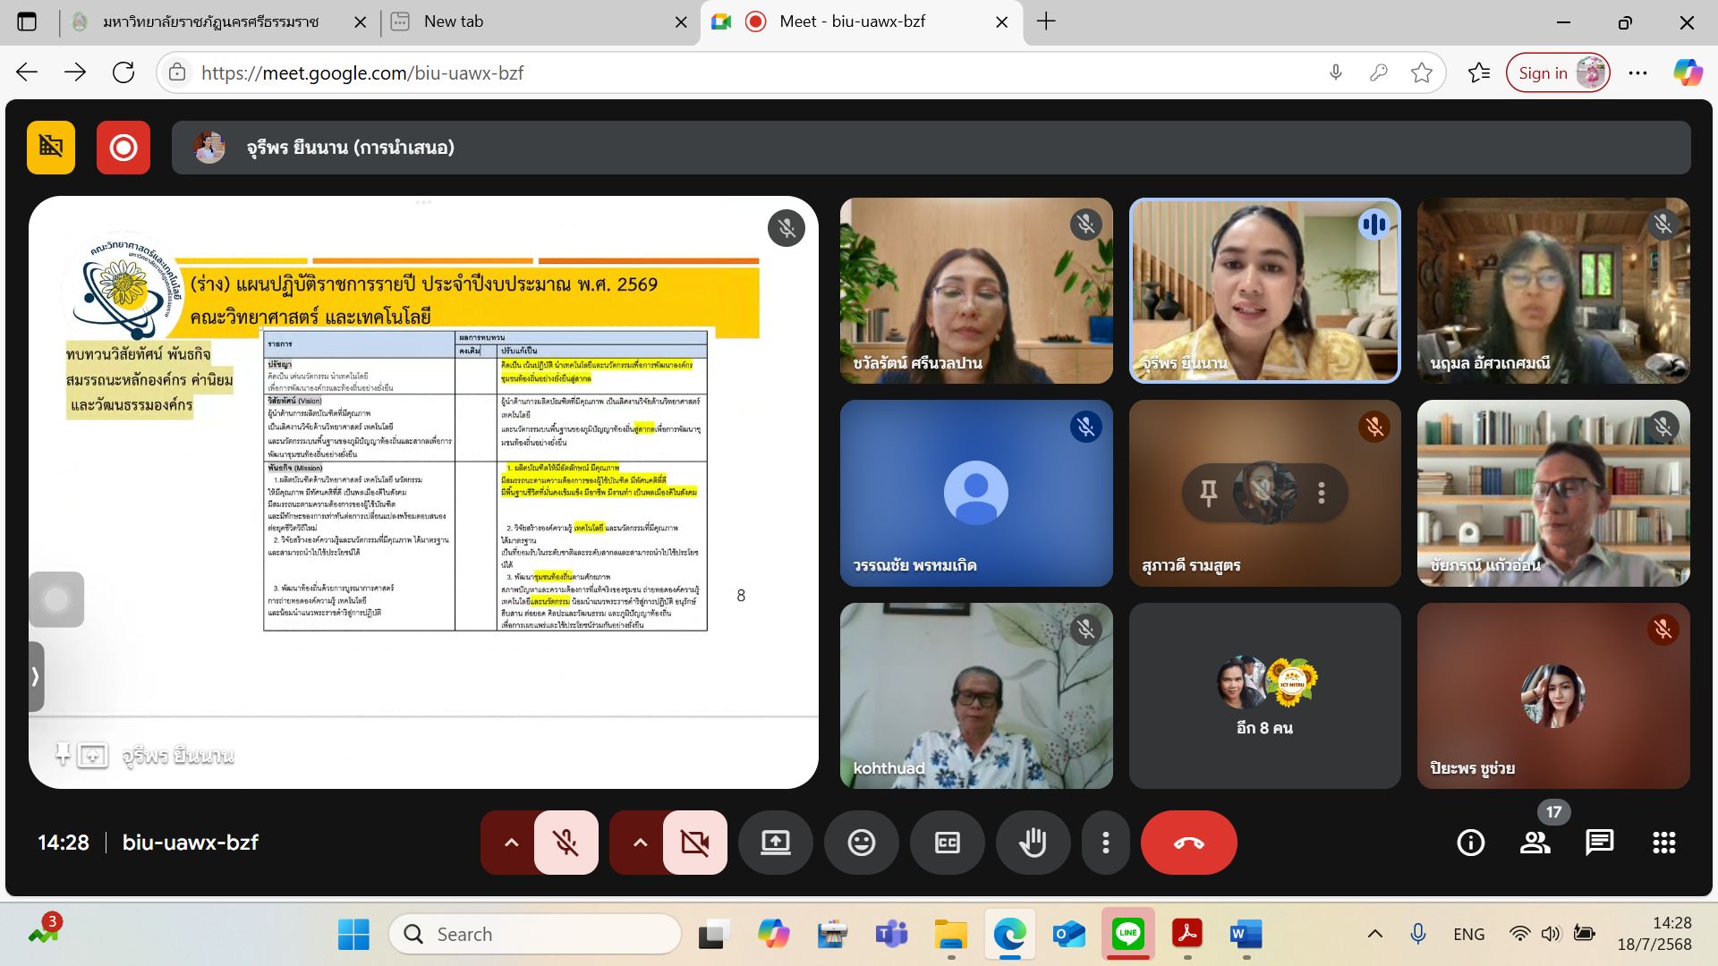The height and width of the screenshot is (966, 1718).
Task: Click the red leave call button
Action: pos(1188,843)
